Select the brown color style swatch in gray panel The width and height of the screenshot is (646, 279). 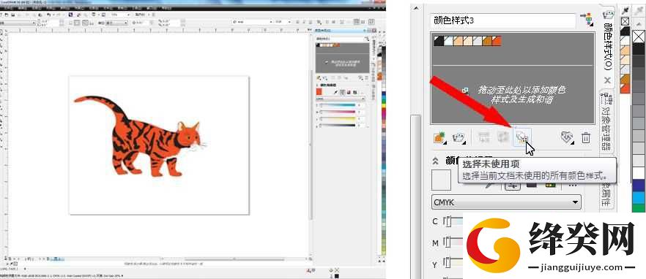(486, 41)
